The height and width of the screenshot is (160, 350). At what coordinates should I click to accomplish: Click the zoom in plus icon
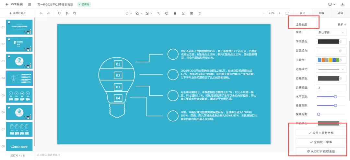coord(279,13)
